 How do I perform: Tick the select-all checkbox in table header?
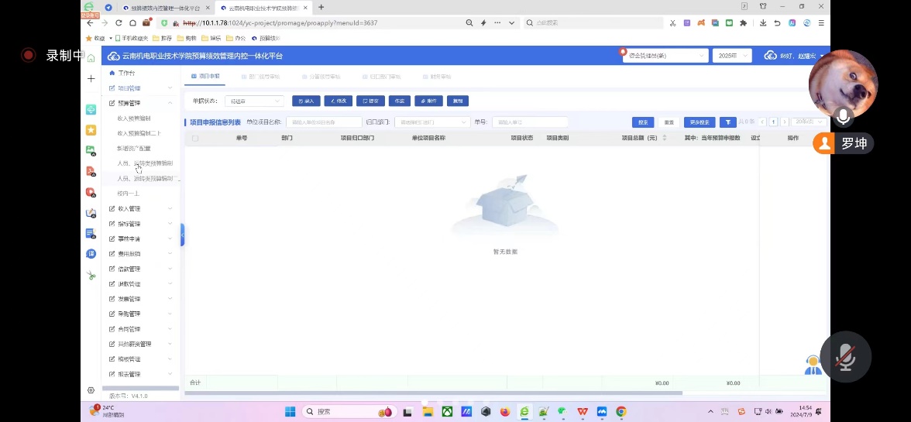pyautogui.click(x=195, y=139)
